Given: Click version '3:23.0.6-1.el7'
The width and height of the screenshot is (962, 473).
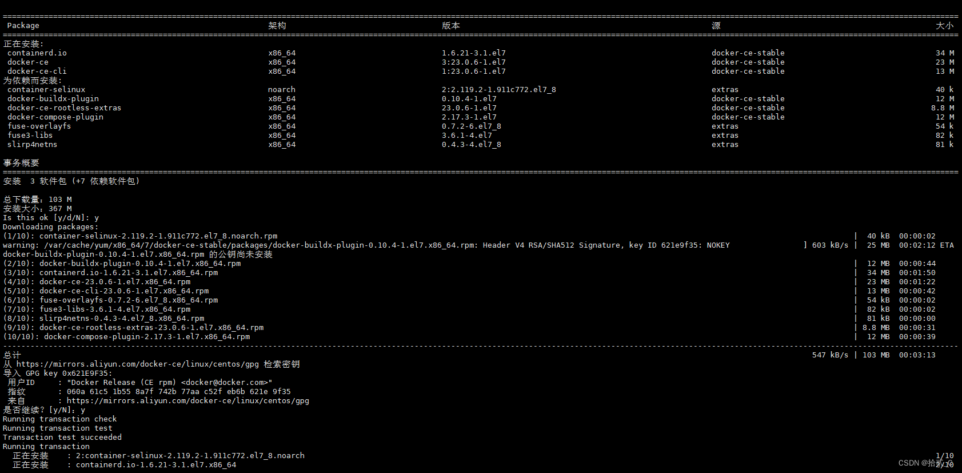Looking at the screenshot, I should 474,62.
